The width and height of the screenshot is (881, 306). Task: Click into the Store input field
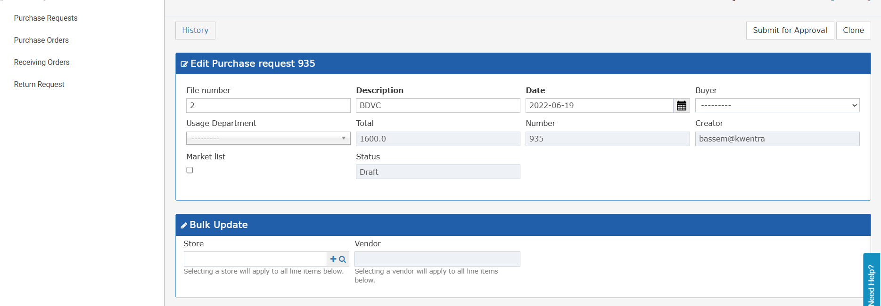(x=255, y=259)
